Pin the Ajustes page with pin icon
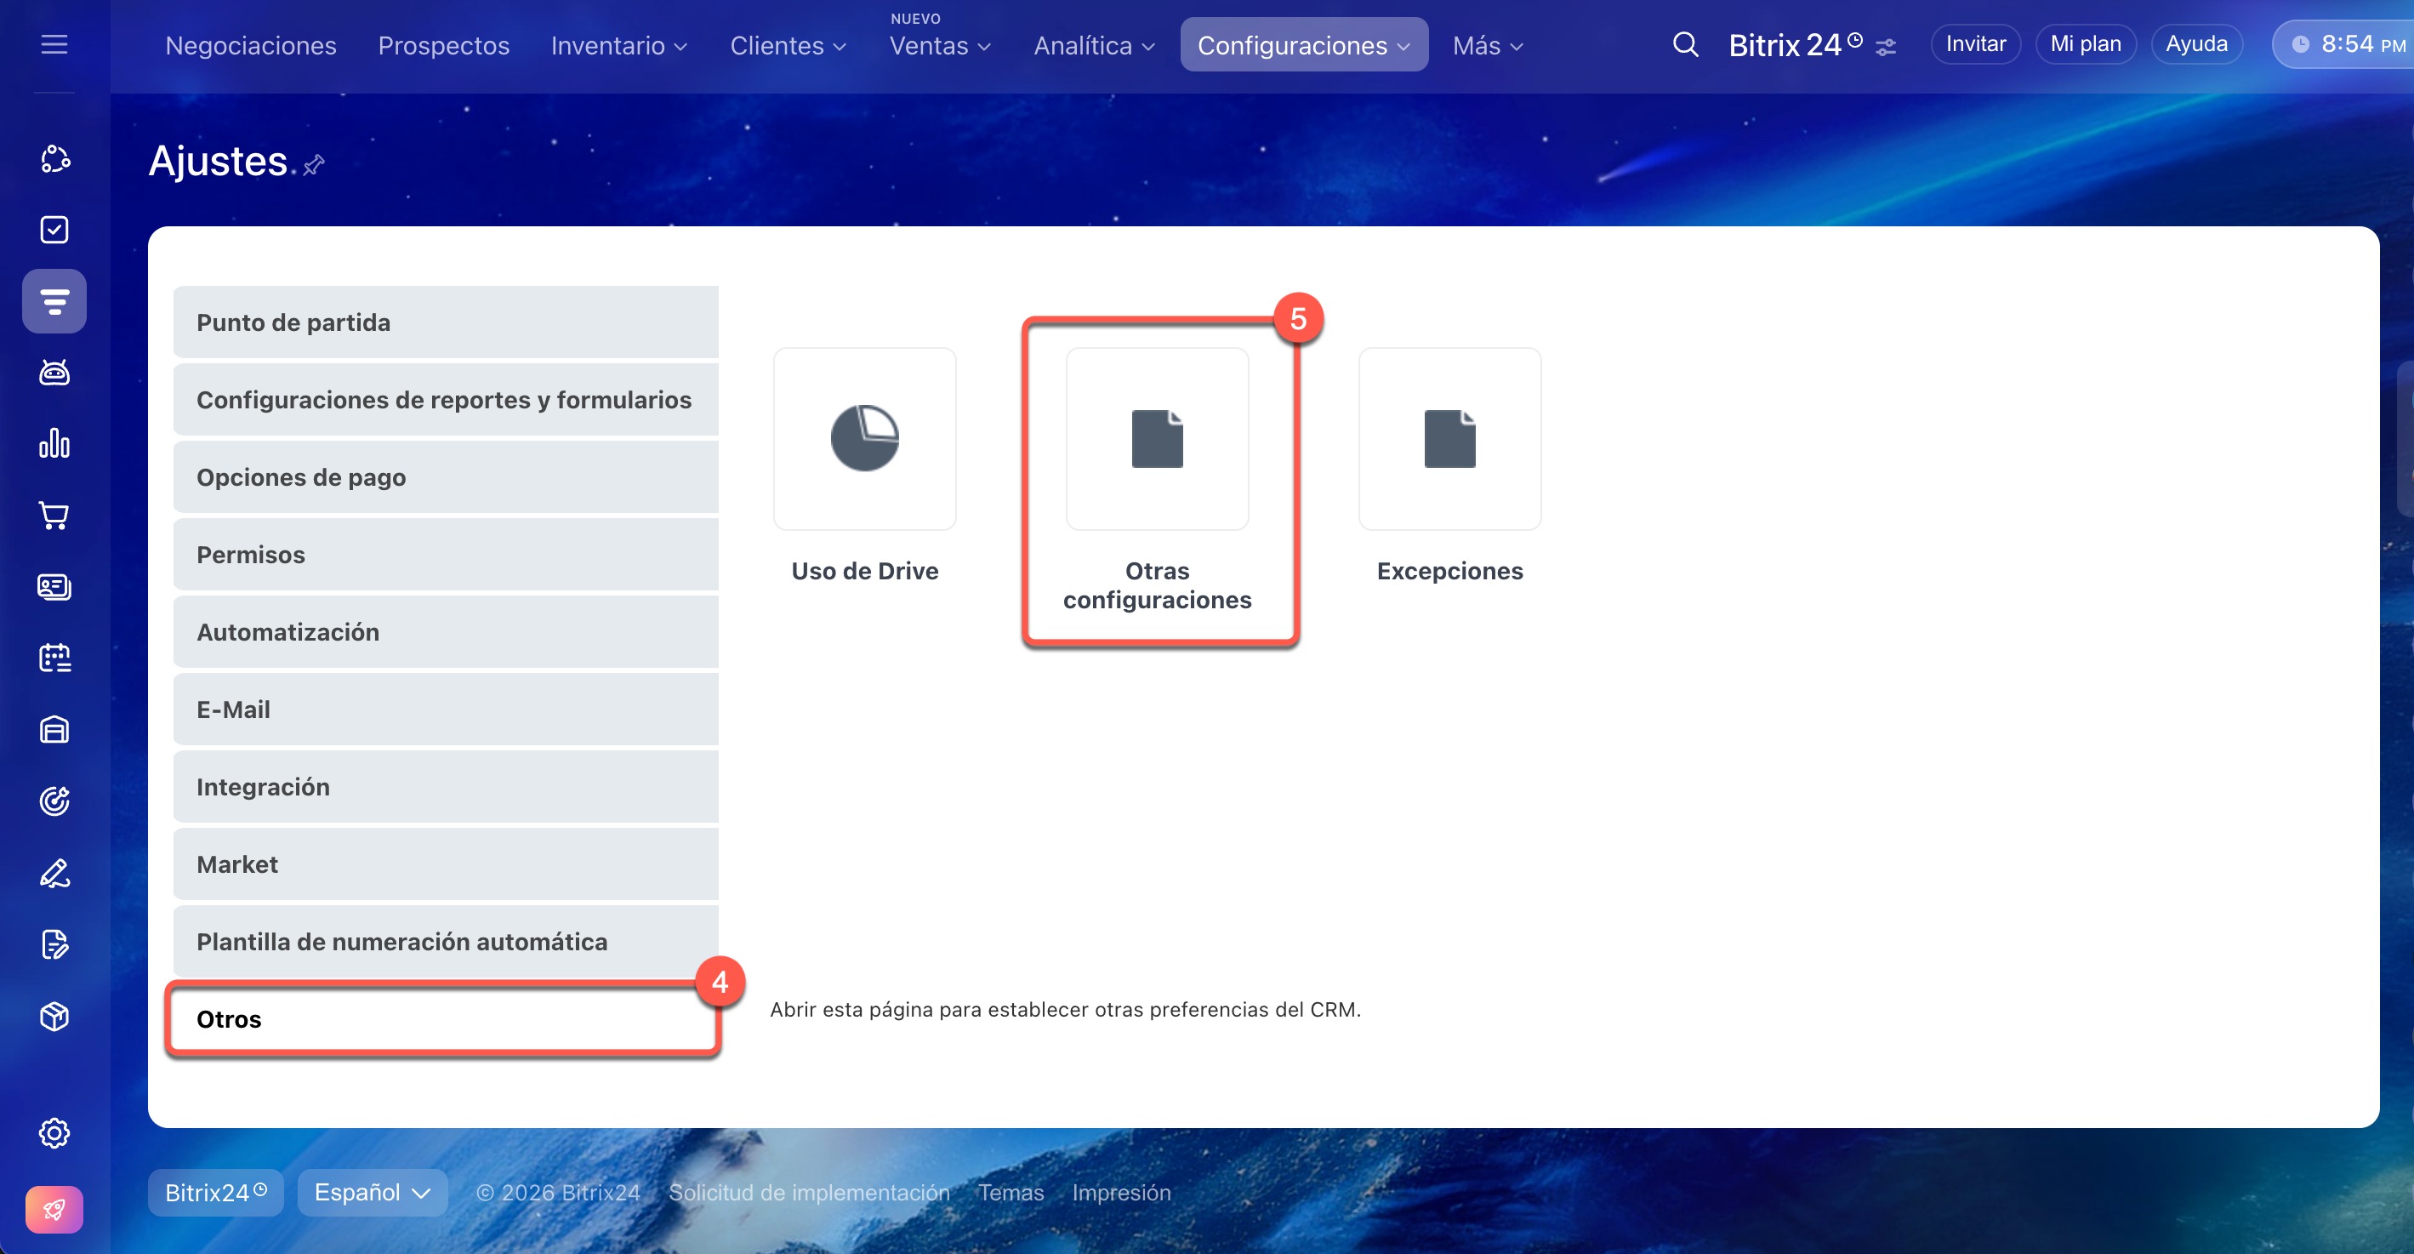The width and height of the screenshot is (2414, 1254). pyautogui.click(x=314, y=165)
